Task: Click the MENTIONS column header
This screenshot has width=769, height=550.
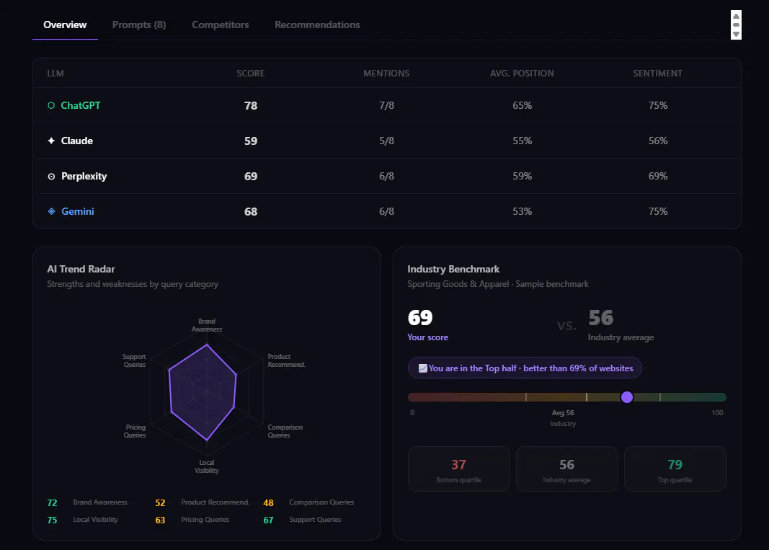Action: pos(386,73)
